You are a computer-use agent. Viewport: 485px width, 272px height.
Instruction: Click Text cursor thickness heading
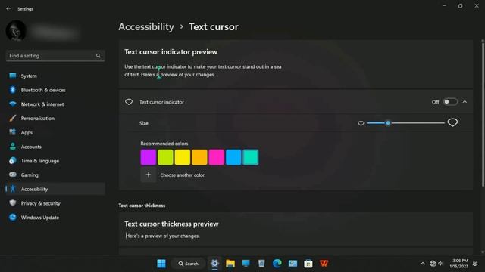coord(142,206)
